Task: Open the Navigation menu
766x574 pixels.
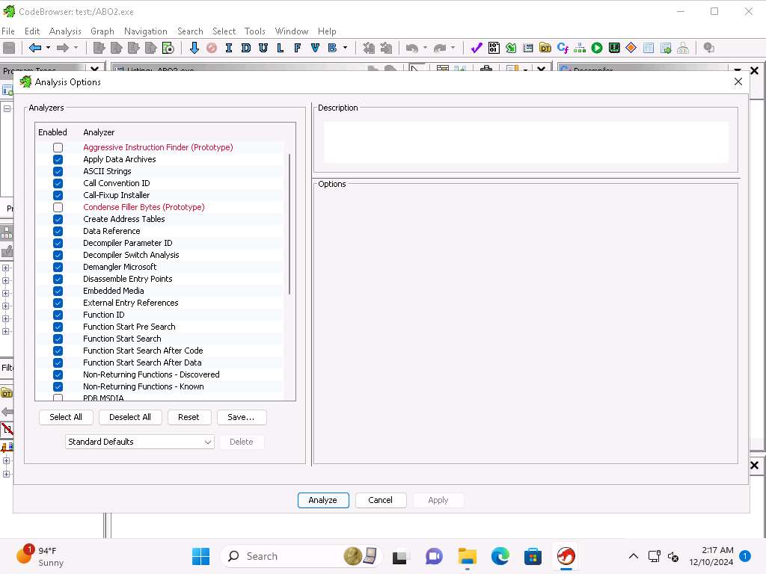Action: 145,31
